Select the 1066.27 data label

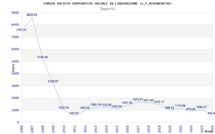201,107
